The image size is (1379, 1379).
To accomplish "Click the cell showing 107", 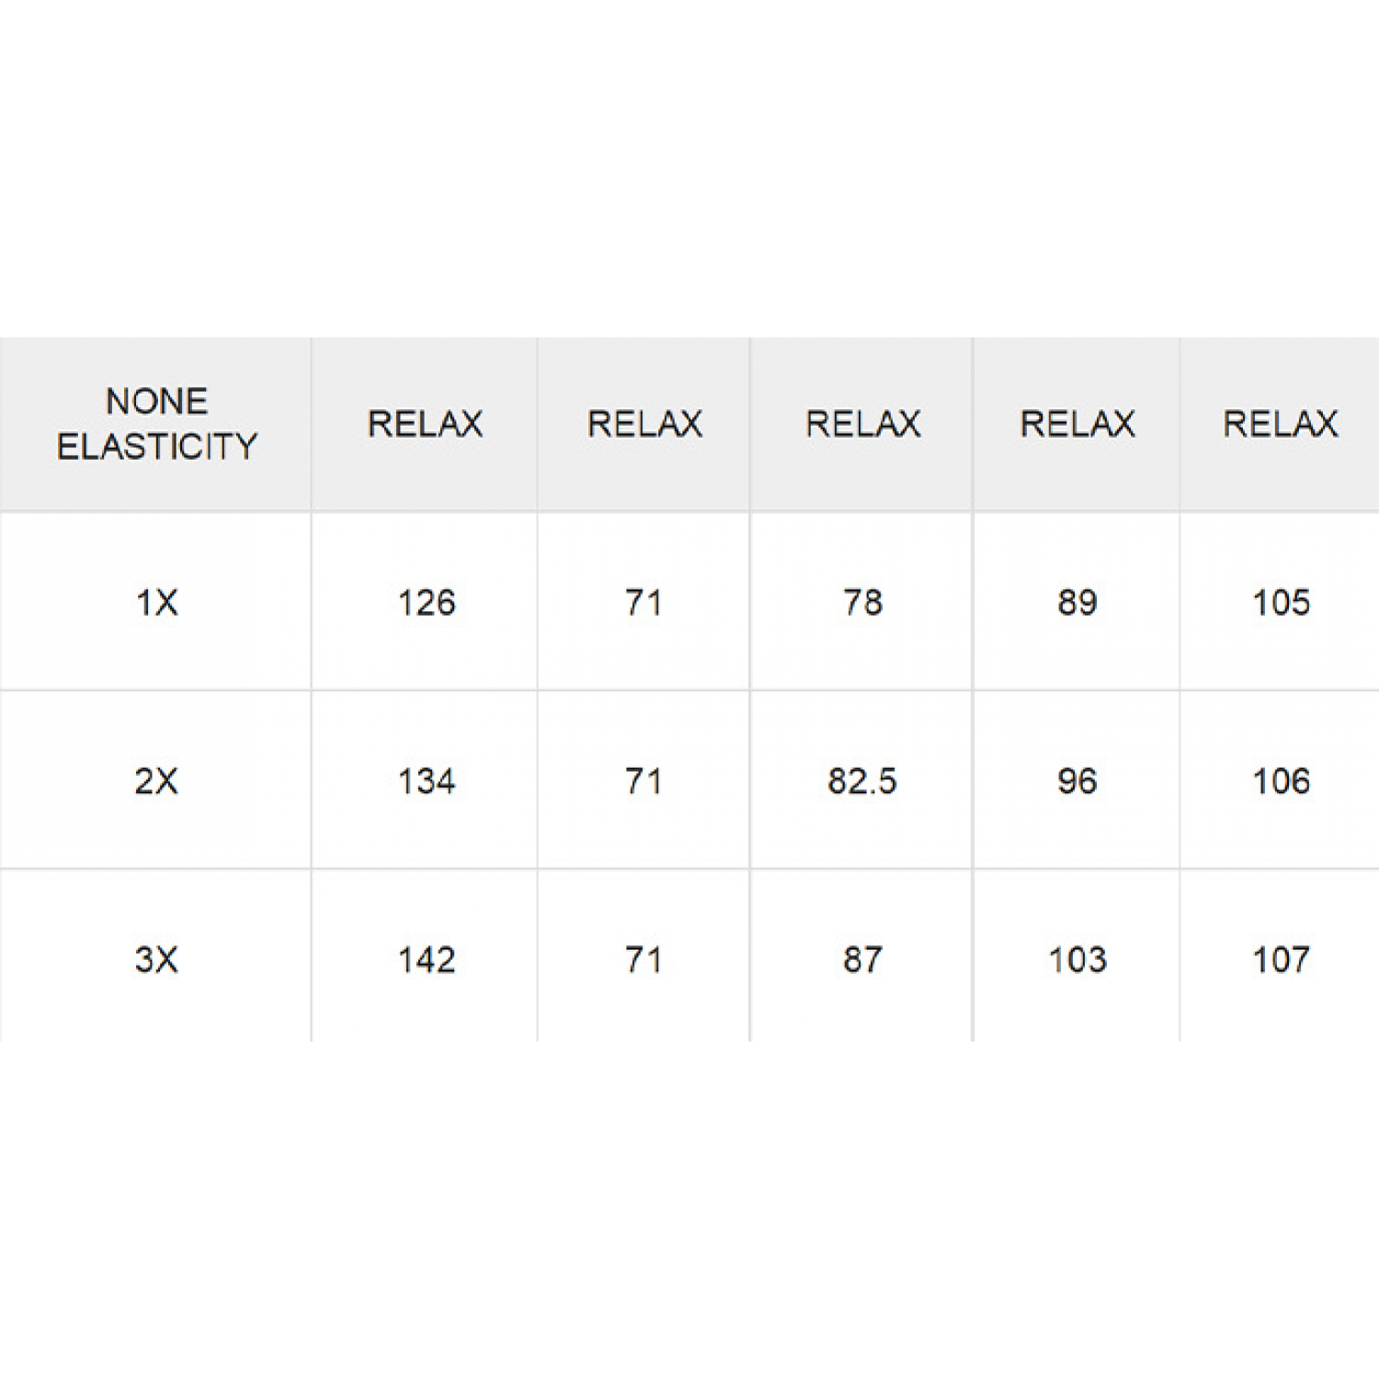I will pyautogui.click(x=1281, y=960).
